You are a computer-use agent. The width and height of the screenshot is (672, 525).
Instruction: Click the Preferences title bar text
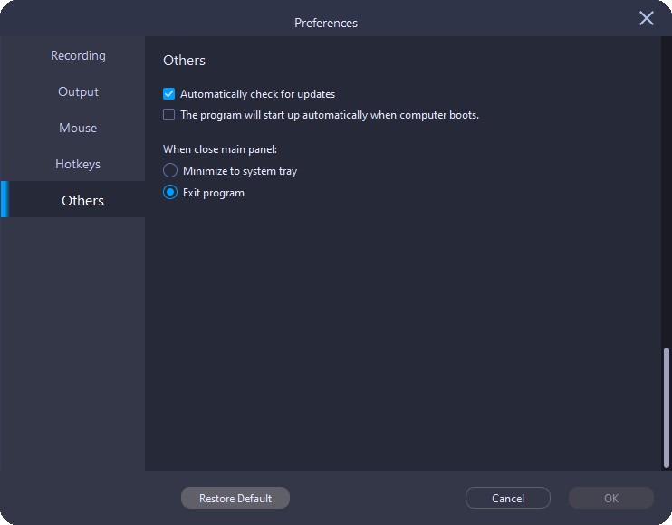tap(326, 23)
